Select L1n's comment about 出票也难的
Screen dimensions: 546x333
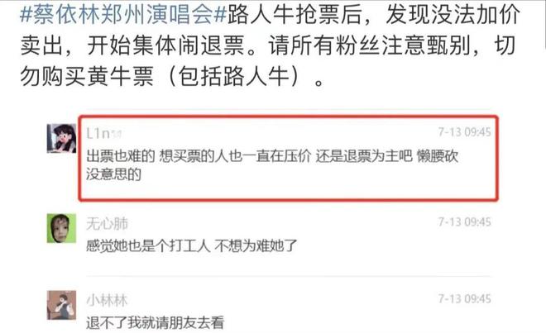(x=272, y=165)
